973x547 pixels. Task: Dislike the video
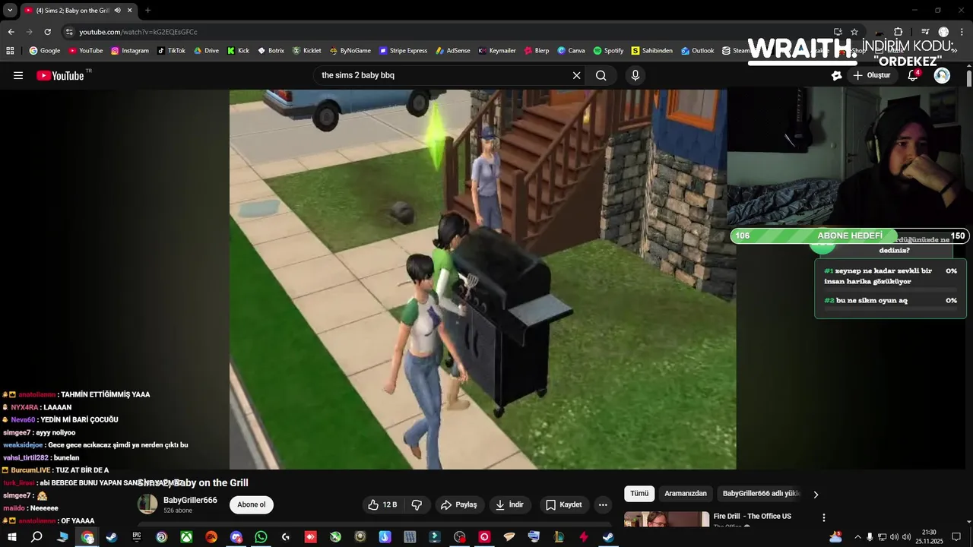tap(417, 504)
